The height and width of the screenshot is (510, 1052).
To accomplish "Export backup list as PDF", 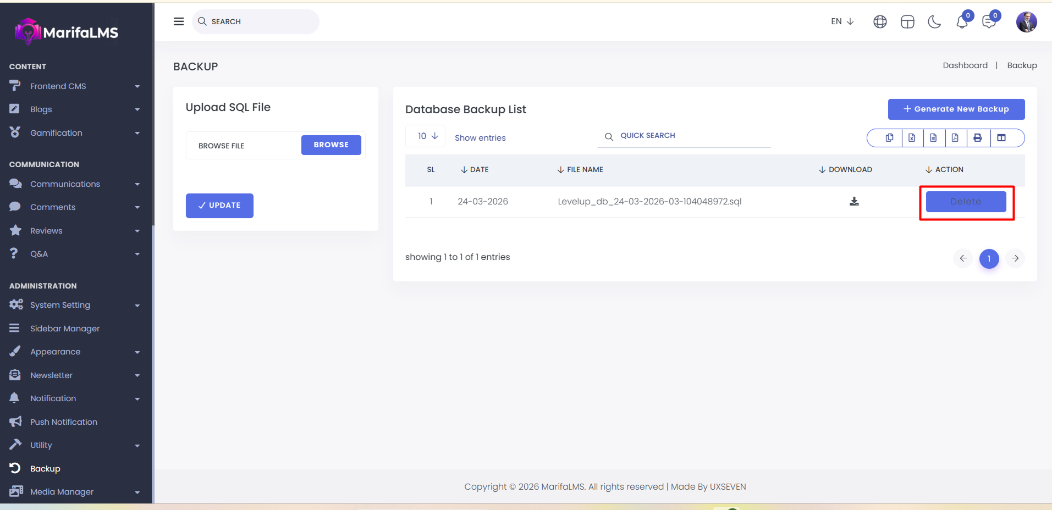I will point(955,138).
